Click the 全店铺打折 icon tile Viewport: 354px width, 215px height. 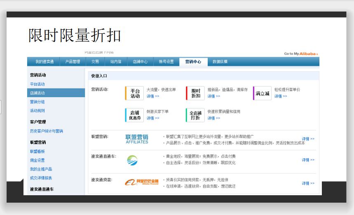[195, 115]
